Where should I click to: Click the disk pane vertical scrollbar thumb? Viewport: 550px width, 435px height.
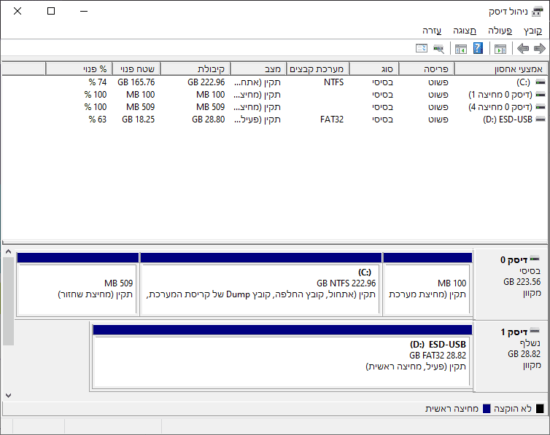pyautogui.click(x=9, y=301)
